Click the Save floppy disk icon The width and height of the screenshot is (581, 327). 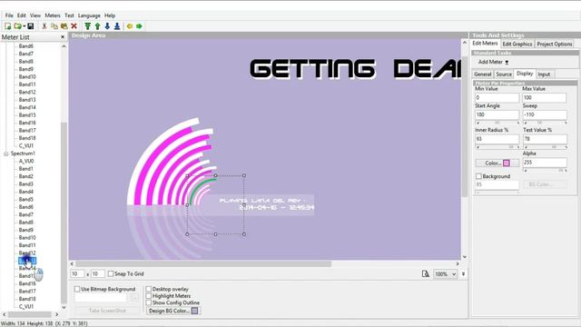click(30, 26)
